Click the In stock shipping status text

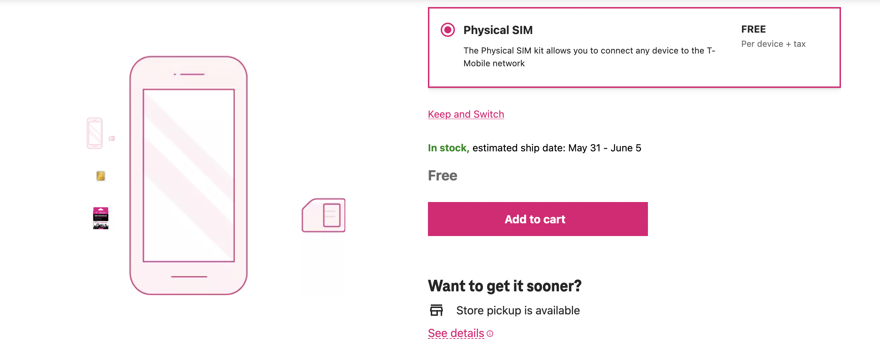(x=448, y=147)
